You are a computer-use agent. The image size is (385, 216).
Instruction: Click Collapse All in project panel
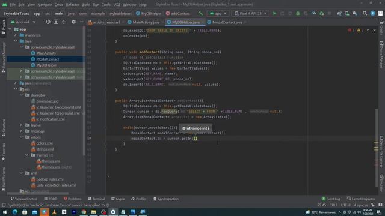coord(64,22)
